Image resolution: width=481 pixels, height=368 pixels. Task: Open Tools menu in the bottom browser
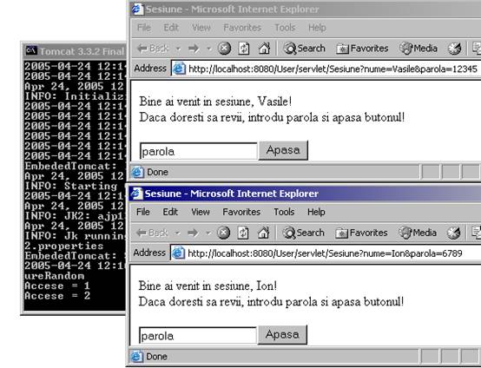[x=284, y=212]
